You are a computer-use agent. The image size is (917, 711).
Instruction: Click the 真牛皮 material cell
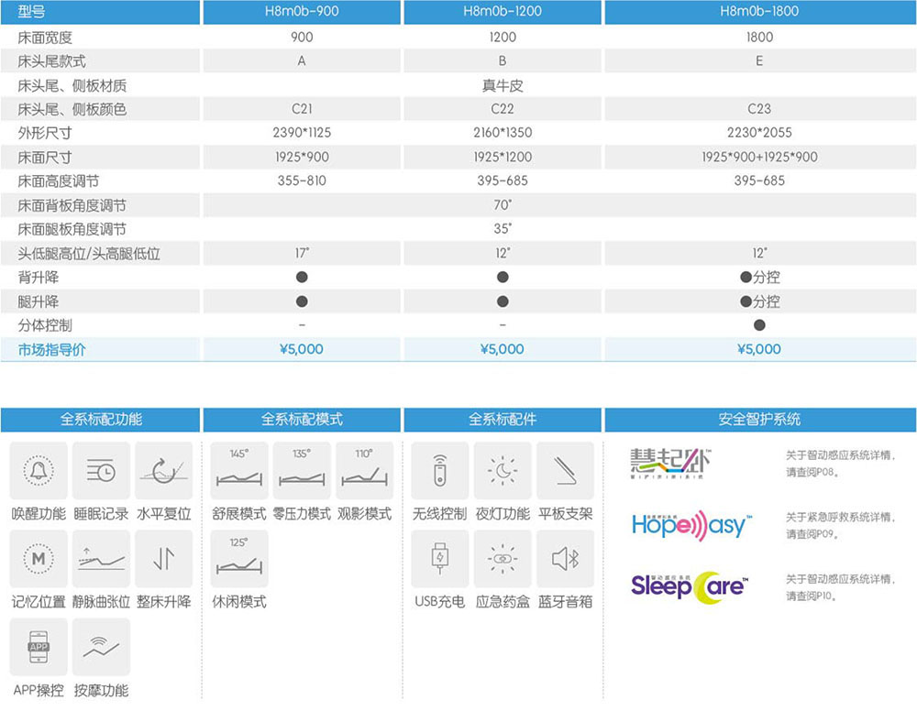[x=503, y=86]
